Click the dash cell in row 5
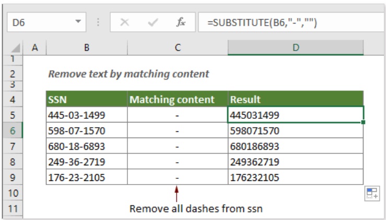The height and width of the screenshot is (220, 386). pos(178,115)
